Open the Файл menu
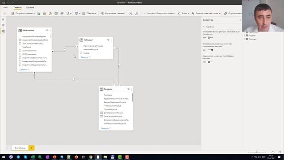 click(x=6, y=8)
